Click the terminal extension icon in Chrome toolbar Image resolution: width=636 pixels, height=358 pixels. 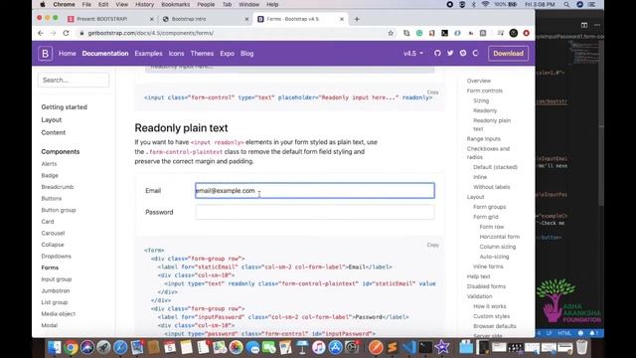tap(445, 33)
